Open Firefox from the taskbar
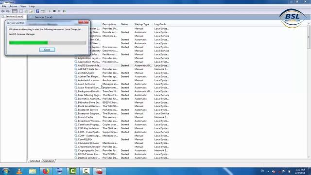The width and height of the screenshot is (311, 175). click(x=46, y=171)
